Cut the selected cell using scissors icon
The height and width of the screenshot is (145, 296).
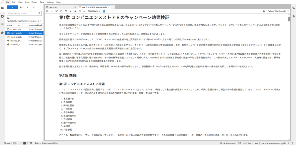[x=56, y=11]
